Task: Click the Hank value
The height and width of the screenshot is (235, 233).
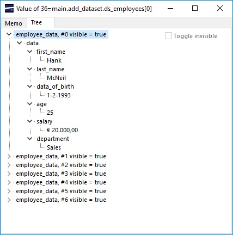Action: click(x=54, y=60)
